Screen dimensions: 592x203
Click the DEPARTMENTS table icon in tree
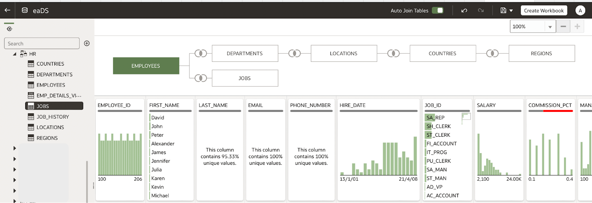(x=31, y=74)
